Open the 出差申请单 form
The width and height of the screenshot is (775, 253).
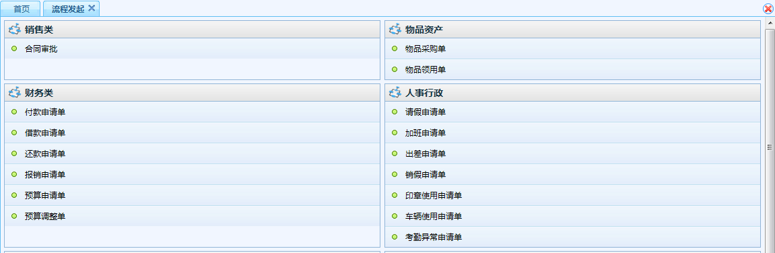[425, 153]
